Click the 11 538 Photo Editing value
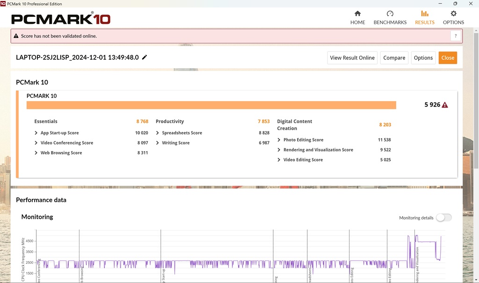The image size is (479, 283). click(x=385, y=140)
